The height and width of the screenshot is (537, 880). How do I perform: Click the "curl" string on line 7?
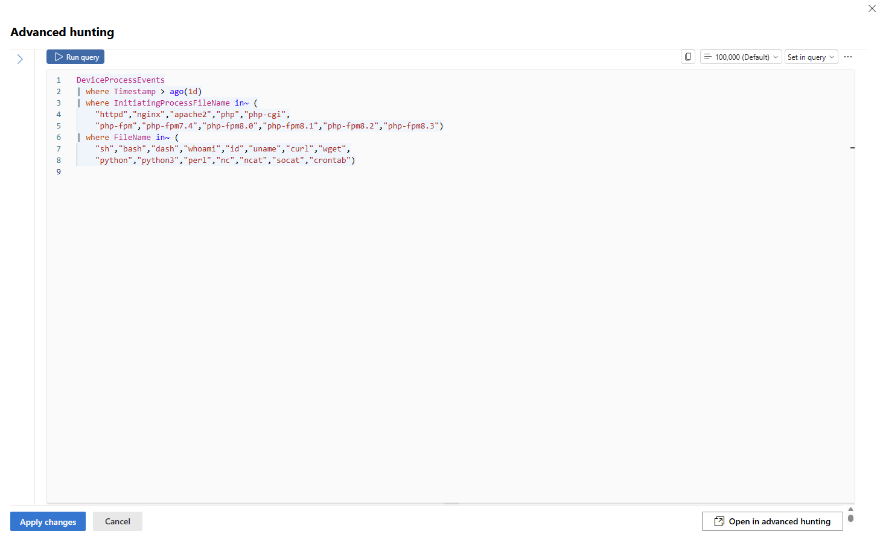[299, 148]
